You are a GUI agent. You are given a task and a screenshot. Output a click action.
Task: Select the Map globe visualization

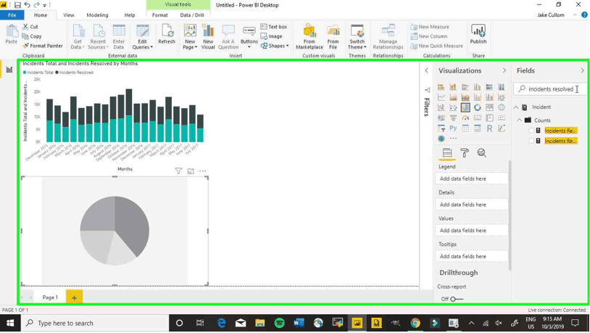point(501,107)
